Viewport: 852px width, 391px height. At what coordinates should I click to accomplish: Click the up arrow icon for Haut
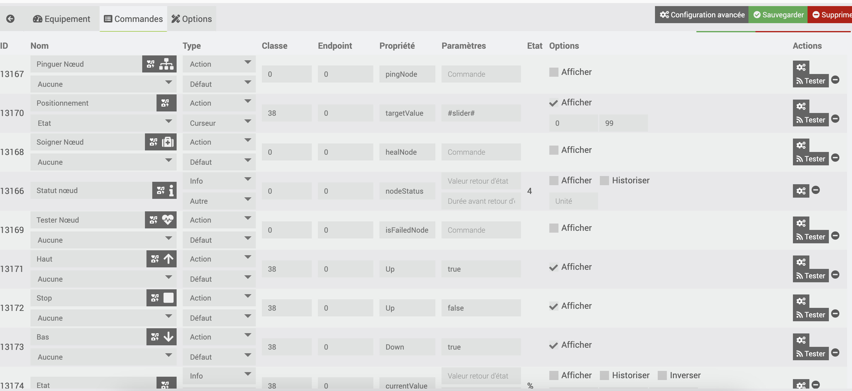pyautogui.click(x=168, y=259)
